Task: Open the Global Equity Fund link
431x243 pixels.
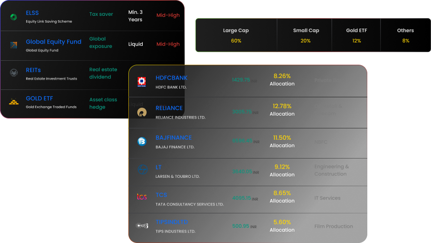Action: (x=54, y=42)
